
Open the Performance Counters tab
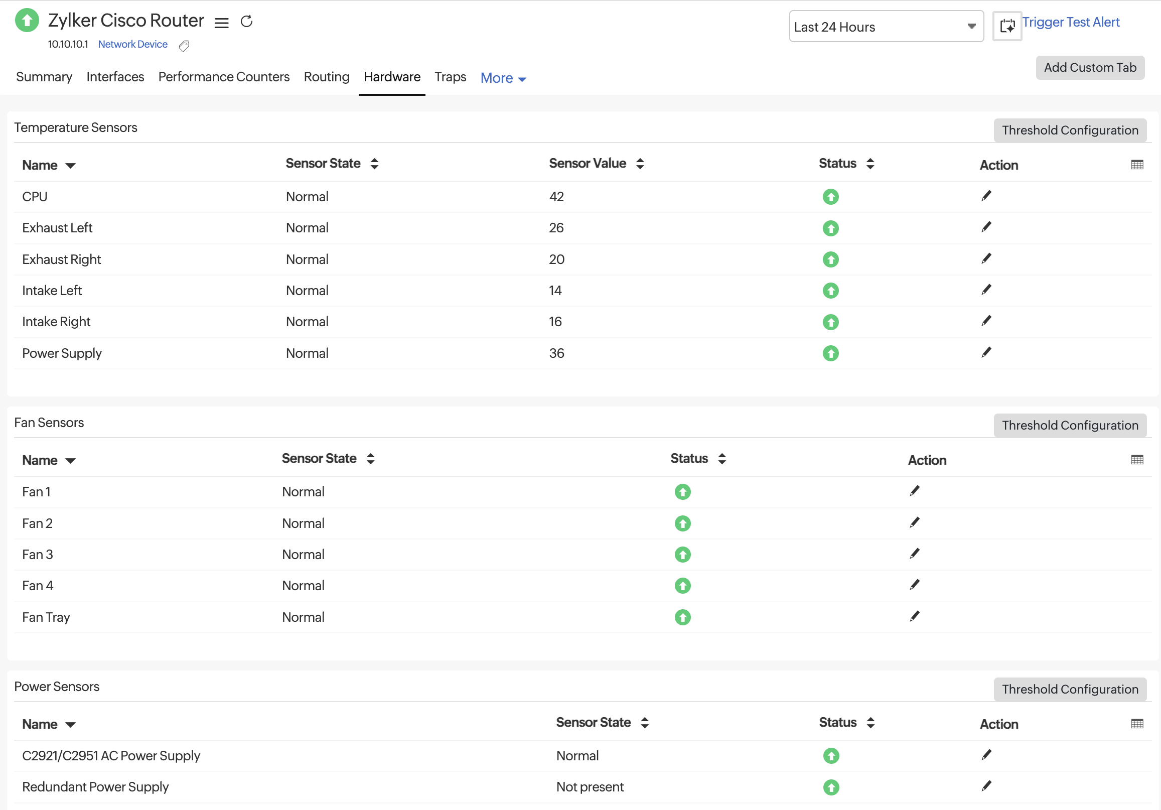(223, 77)
